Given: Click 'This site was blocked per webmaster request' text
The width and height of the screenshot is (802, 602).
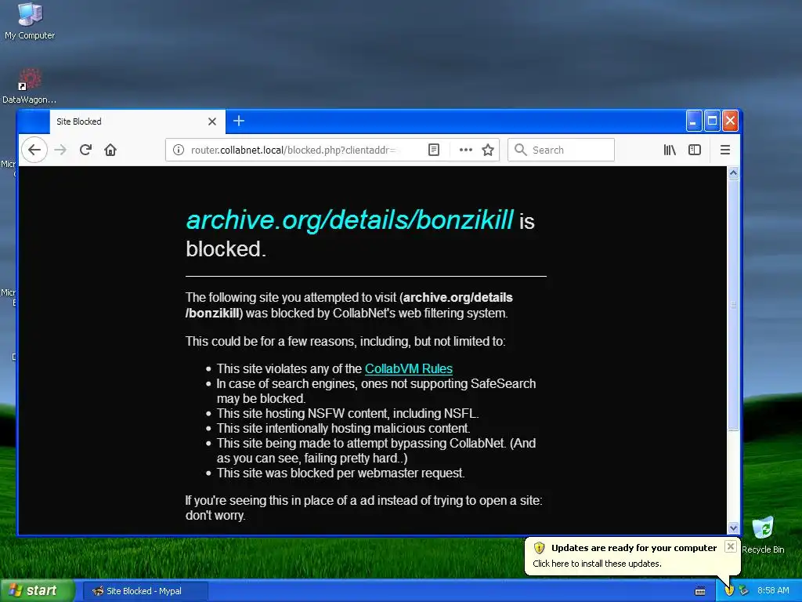Looking at the screenshot, I should click(x=341, y=473).
